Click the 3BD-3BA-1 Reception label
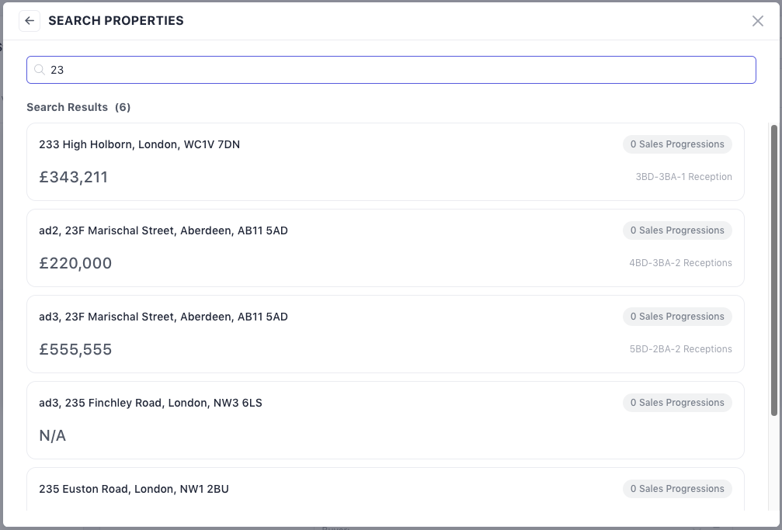The height and width of the screenshot is (530, 782). (x=683, y=177)
